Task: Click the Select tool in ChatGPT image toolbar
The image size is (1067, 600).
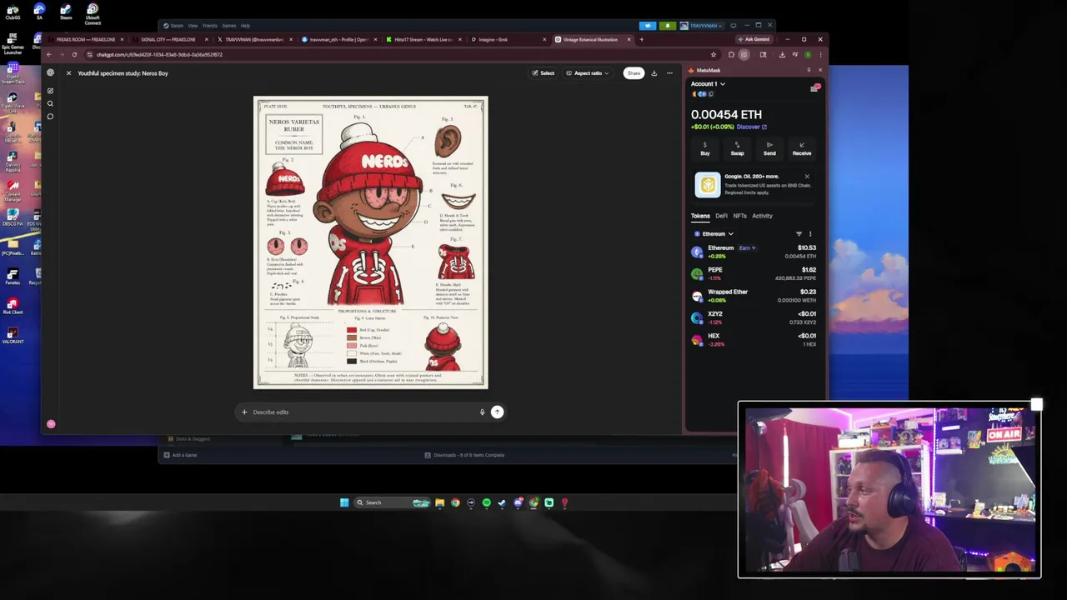Action: pyautogui.click(x=543, y=73)
